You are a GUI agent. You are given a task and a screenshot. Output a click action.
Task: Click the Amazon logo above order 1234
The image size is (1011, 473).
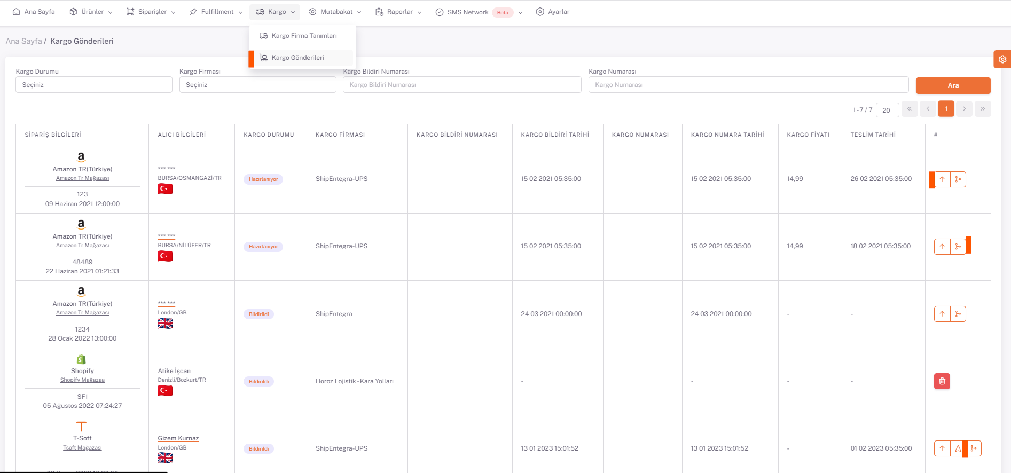click(81, 291)
